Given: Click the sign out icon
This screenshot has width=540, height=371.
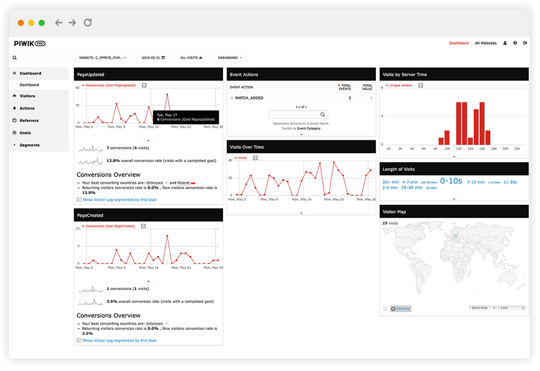Looking at the screenshot, I should [525, 43].
